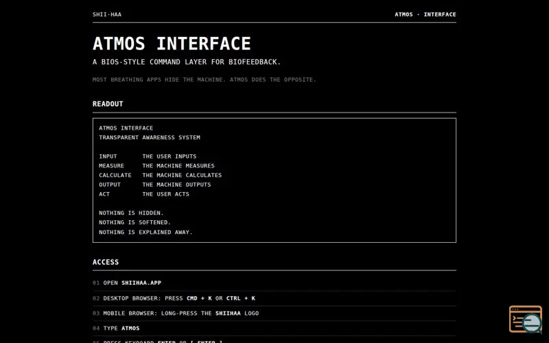Click SHIIHAA.APP in step 01
549x343 pixels.
[141, 283]
